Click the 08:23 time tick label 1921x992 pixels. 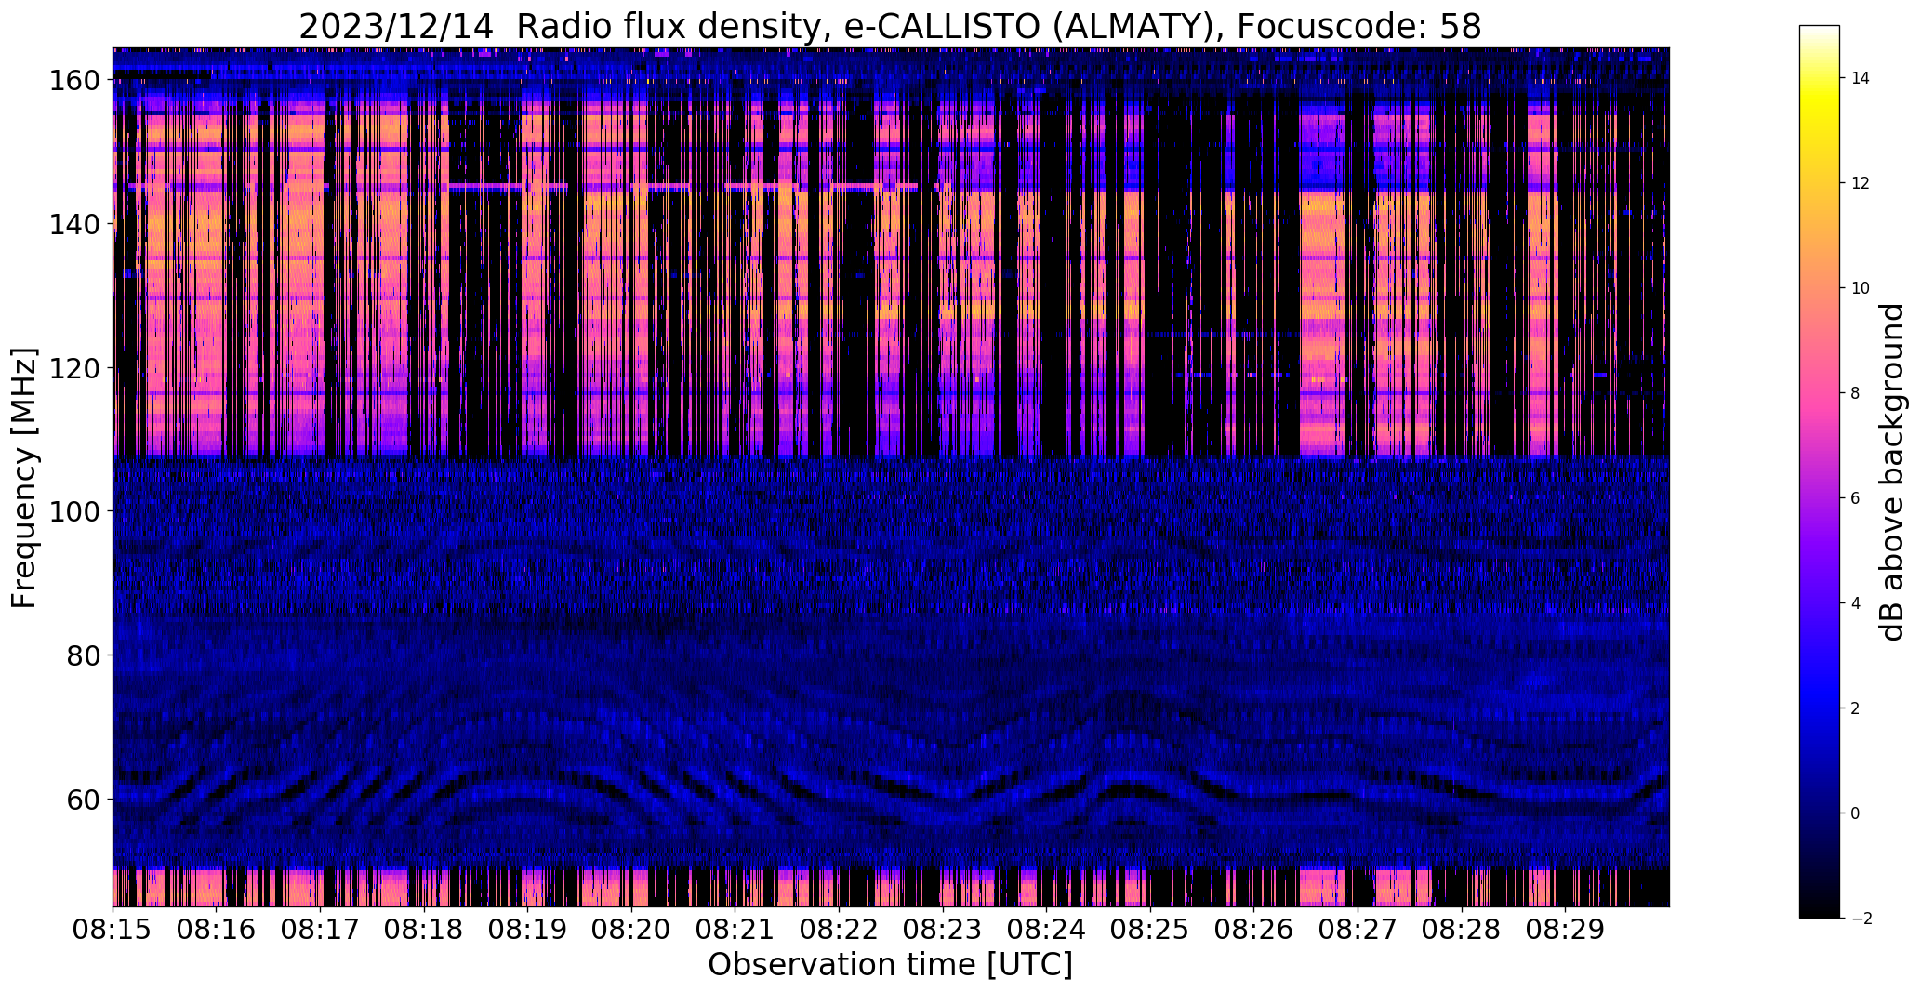943,930
